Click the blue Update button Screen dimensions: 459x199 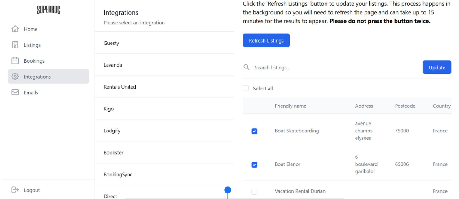(437, 67)
